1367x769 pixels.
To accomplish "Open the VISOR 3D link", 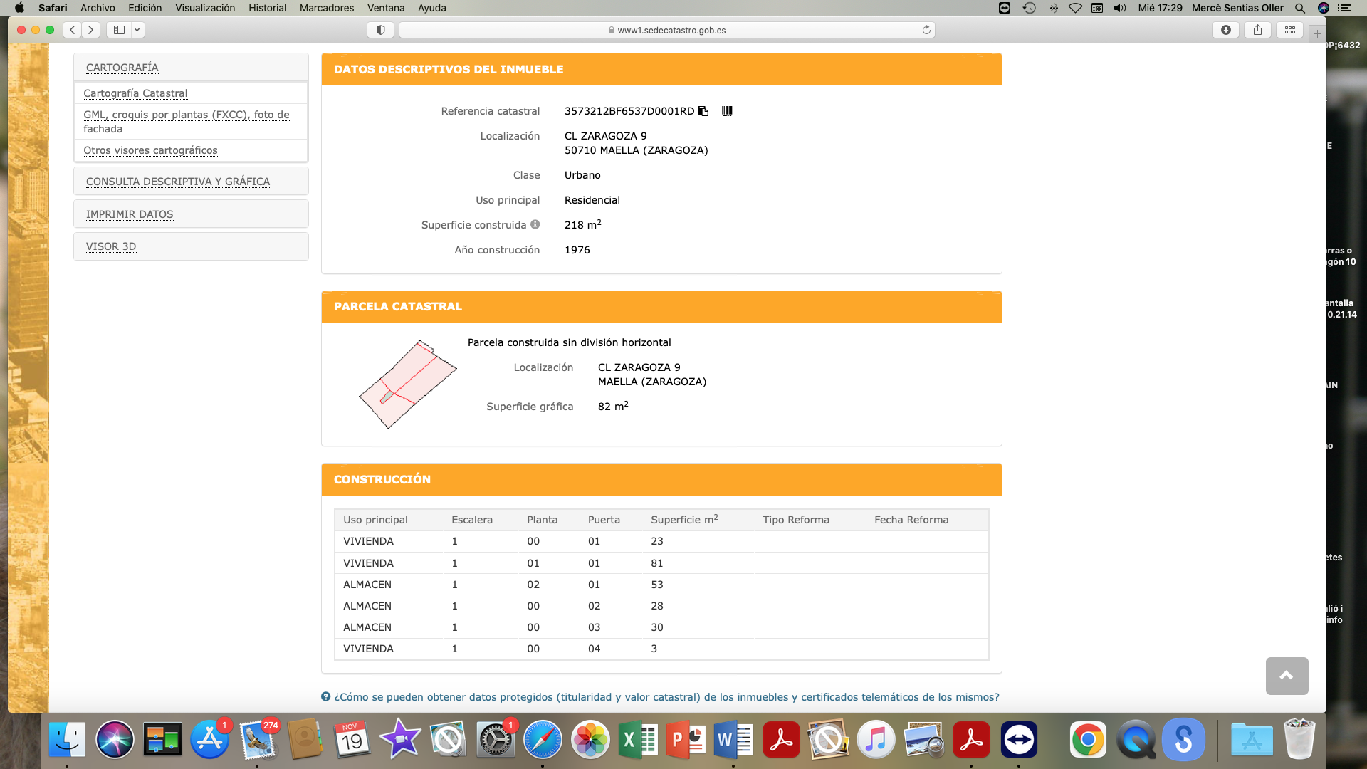I will (111, 246).
